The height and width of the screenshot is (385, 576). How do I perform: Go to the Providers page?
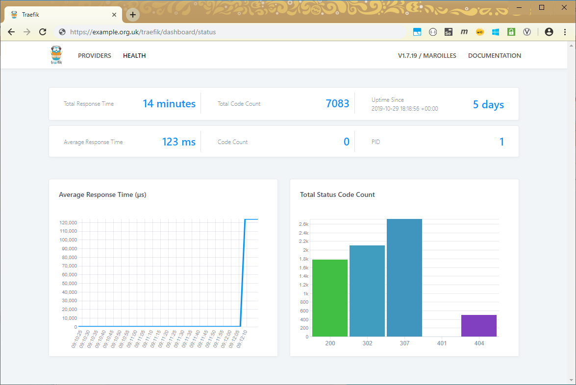click(x=95, y=56)
